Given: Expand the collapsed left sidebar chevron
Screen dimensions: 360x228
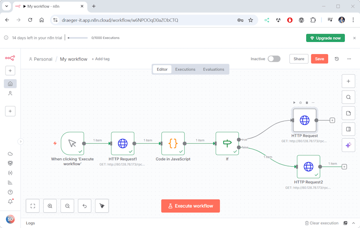Looking at the screenshot, I should point(21,141).
